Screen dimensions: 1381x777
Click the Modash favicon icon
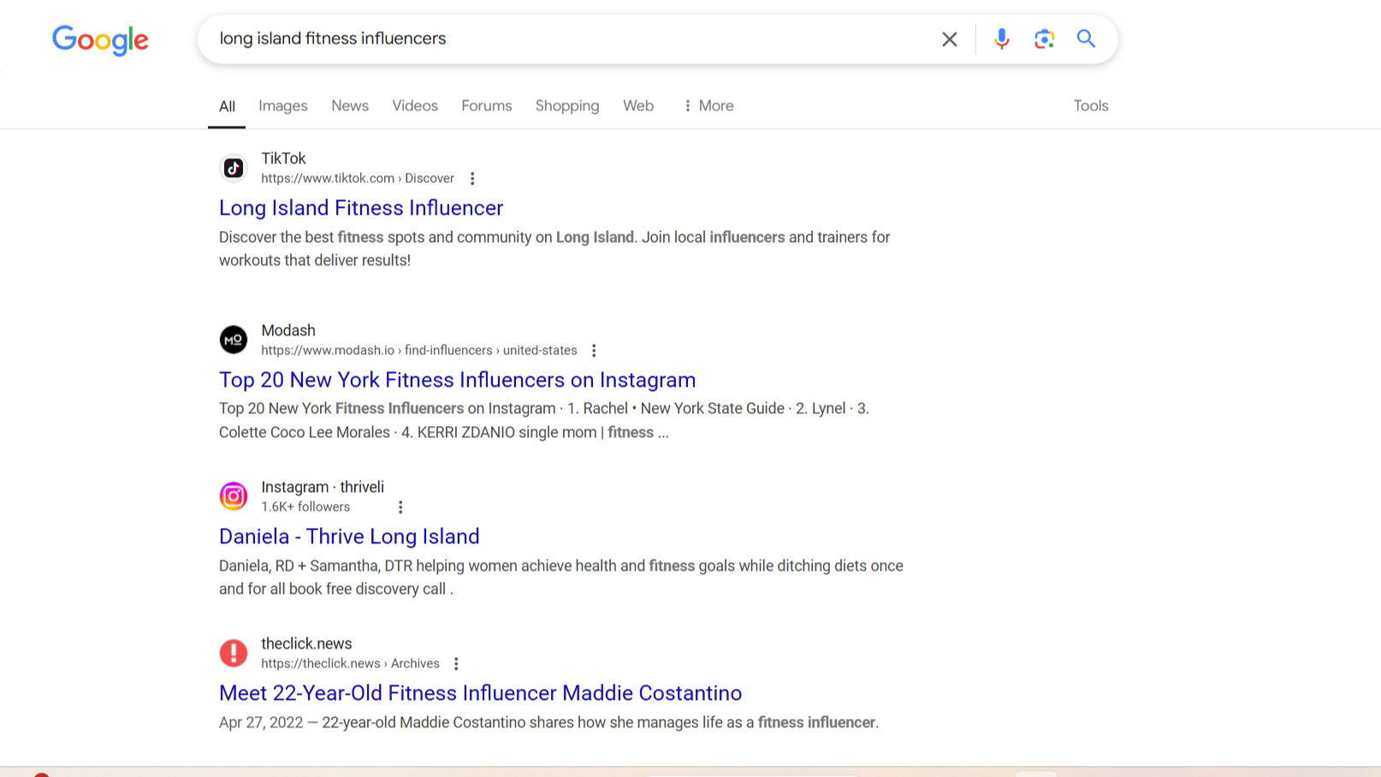[234, 340]
